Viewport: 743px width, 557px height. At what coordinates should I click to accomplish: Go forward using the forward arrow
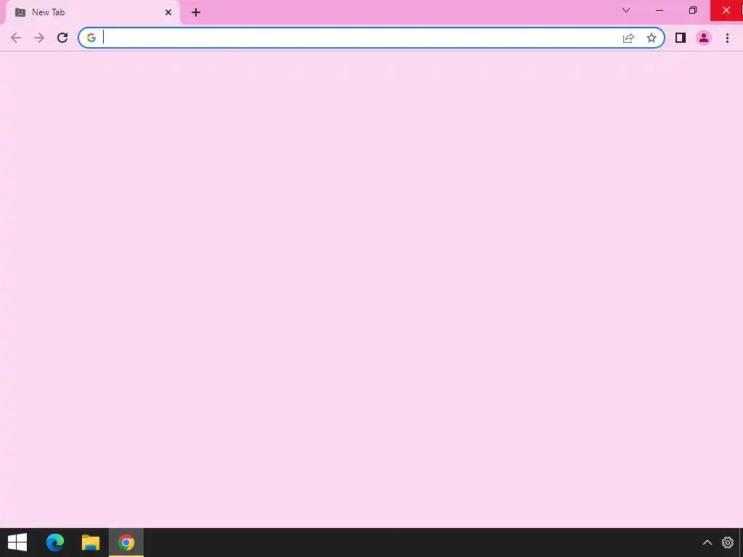[39, 38]
